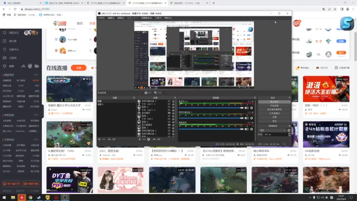Open Steam from the taskbar
Viewport: 357px width, 201px height.
(x=39, y=197)
